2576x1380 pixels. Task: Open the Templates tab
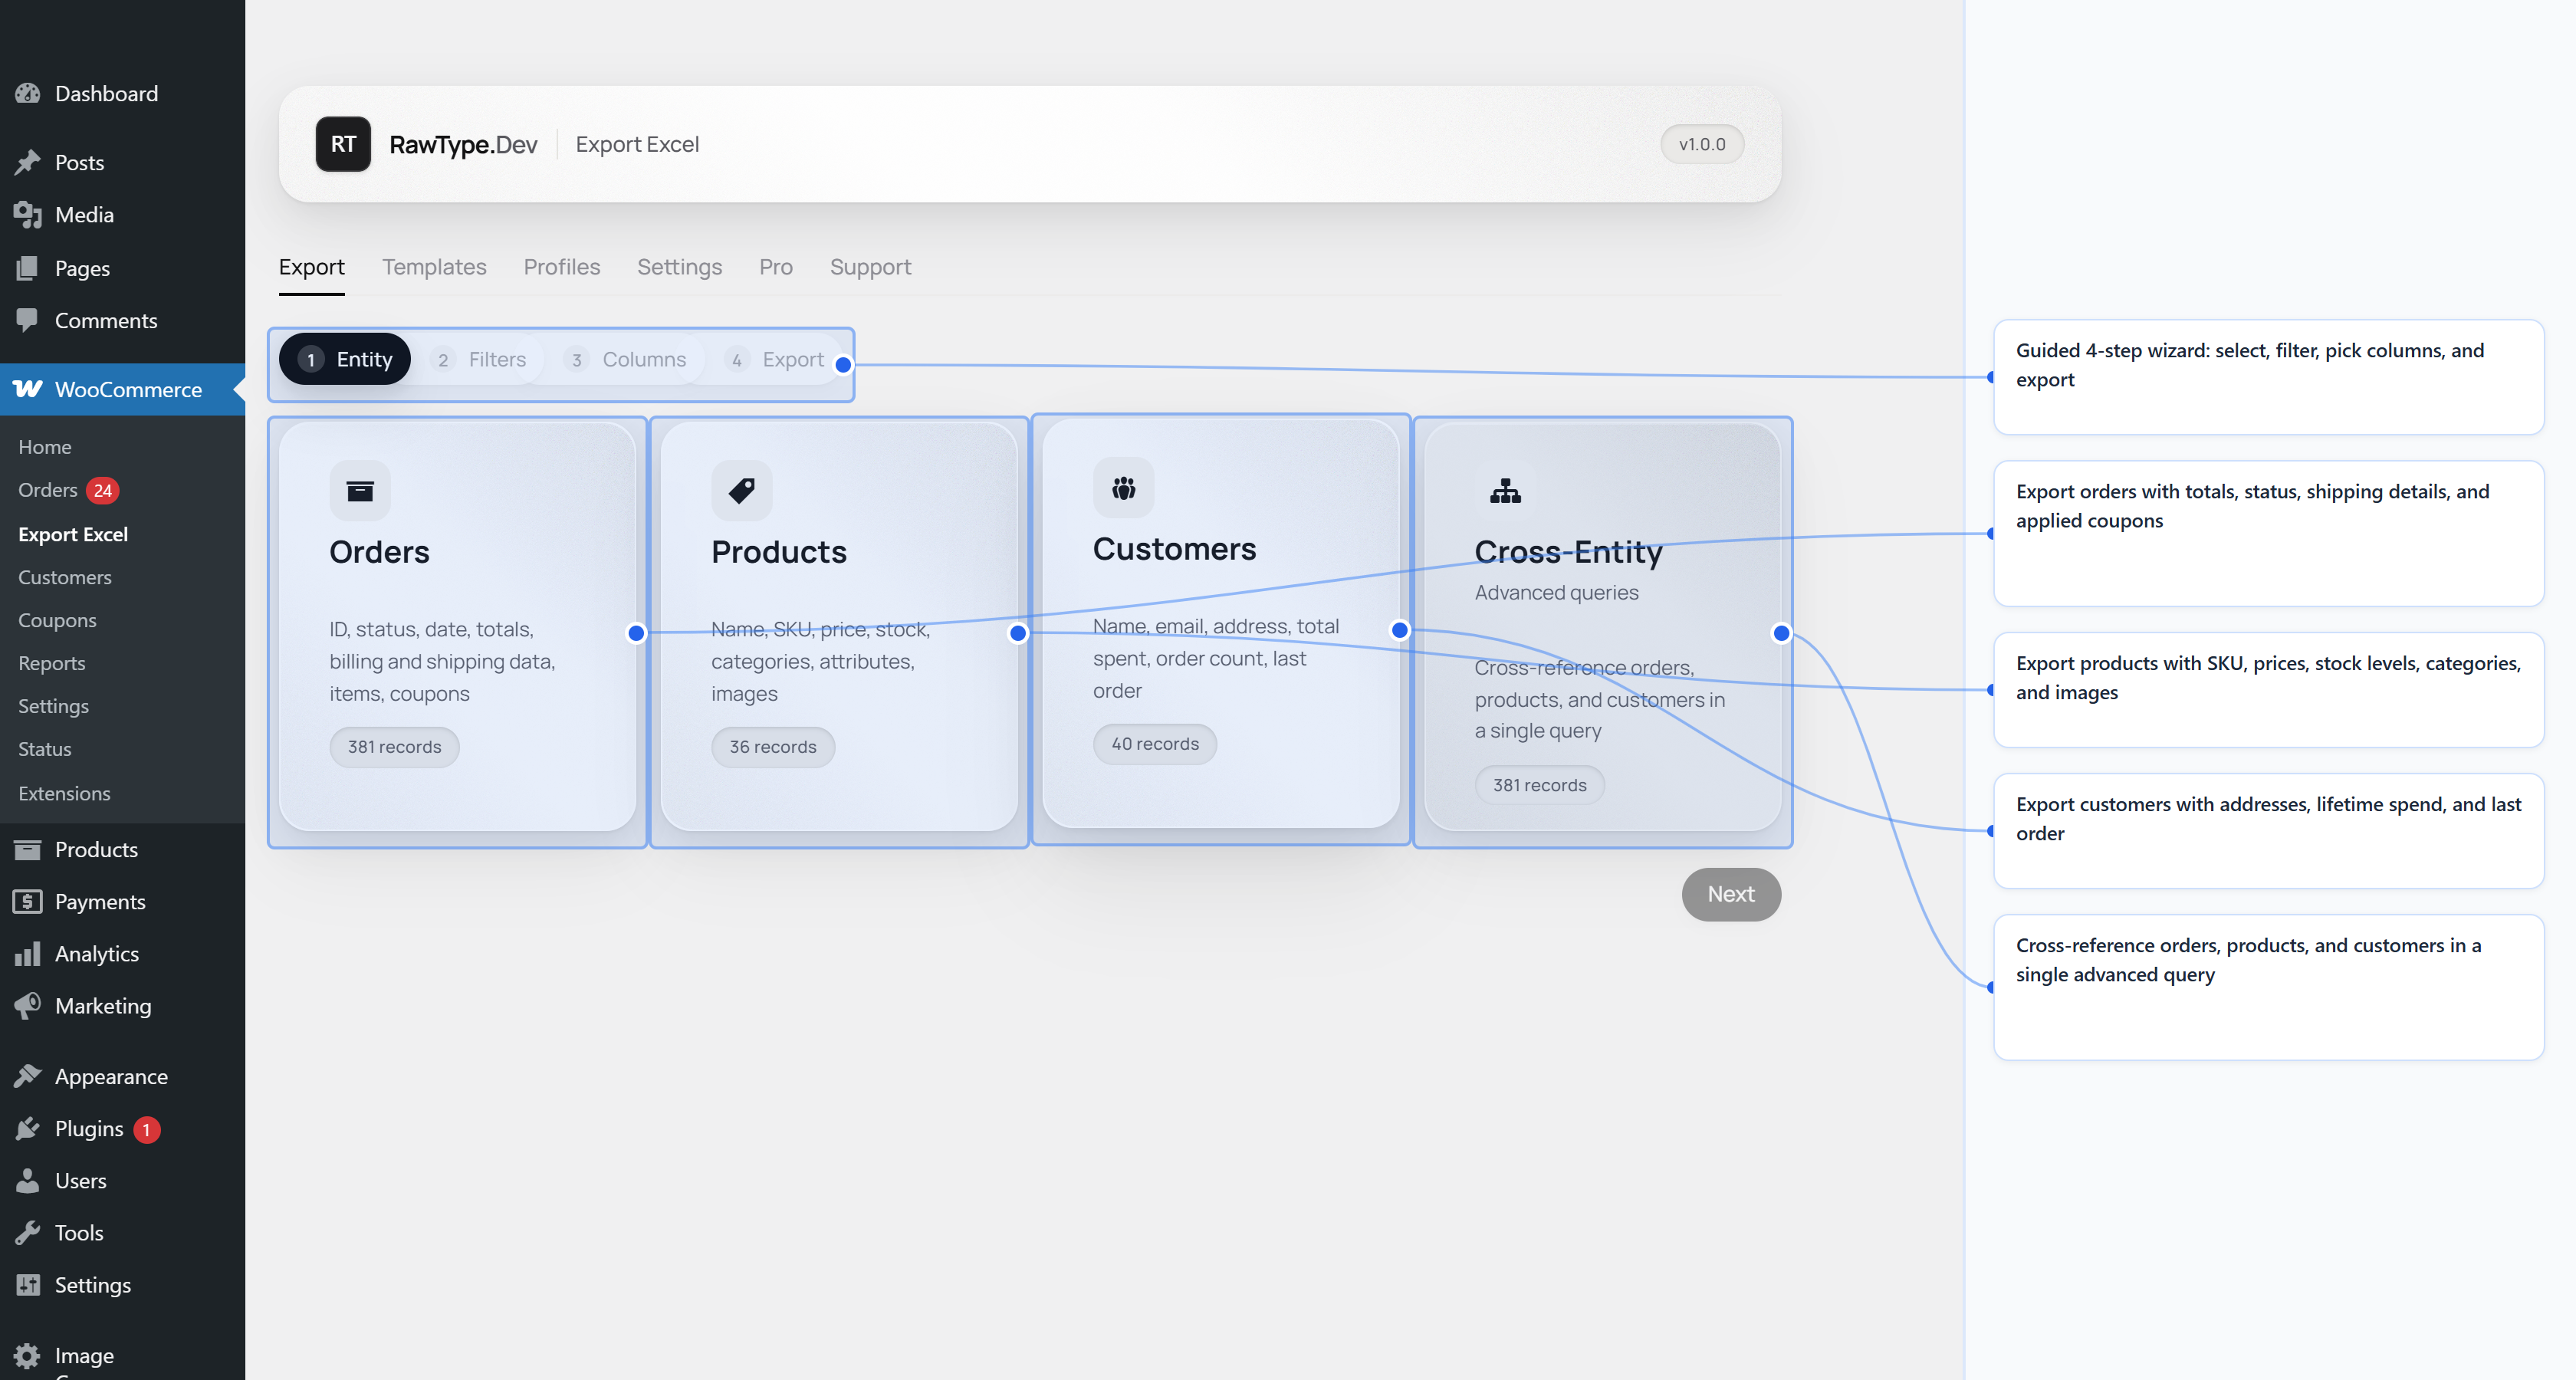434,267
